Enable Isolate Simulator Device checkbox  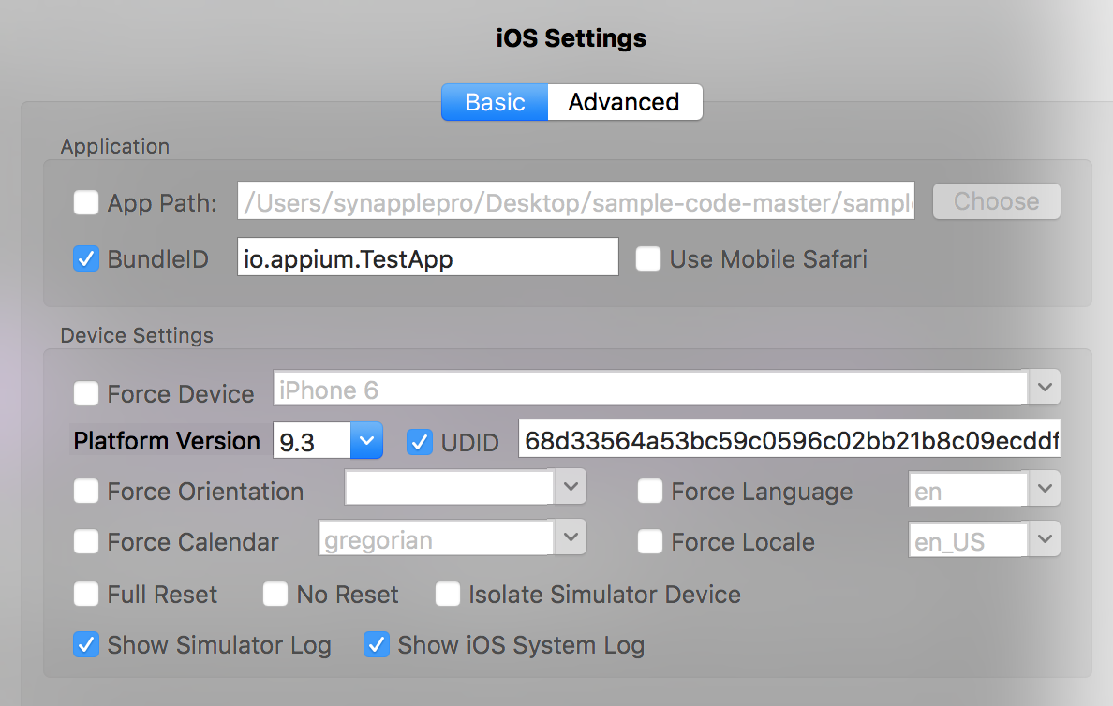coord(447,594)
